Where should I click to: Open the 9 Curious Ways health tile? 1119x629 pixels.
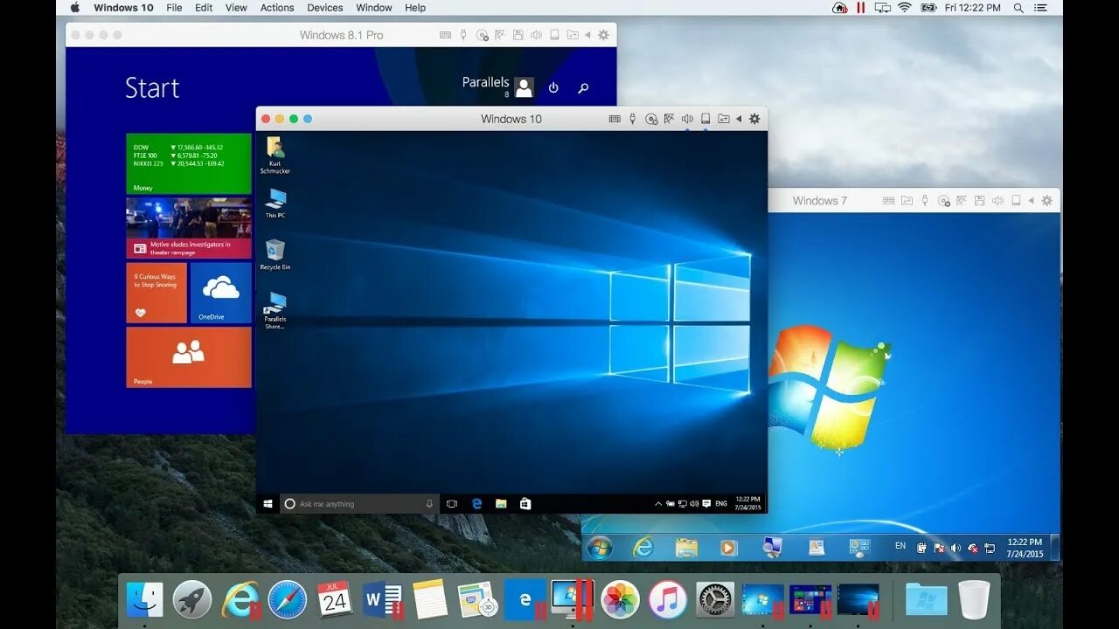coord(156,293)
